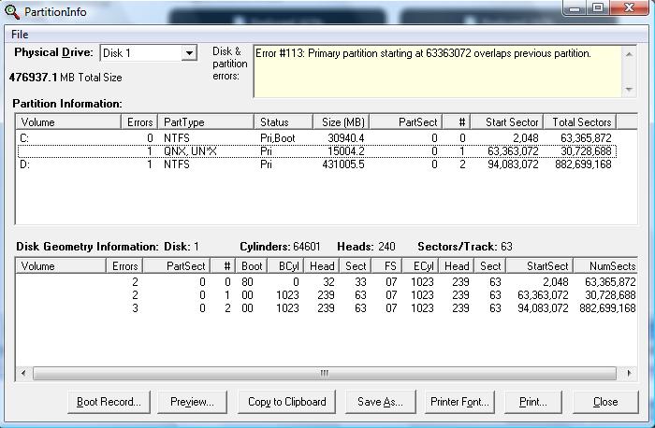655x428 pixels.
Task: Click the 30940.4 size value
Action: 346,138
